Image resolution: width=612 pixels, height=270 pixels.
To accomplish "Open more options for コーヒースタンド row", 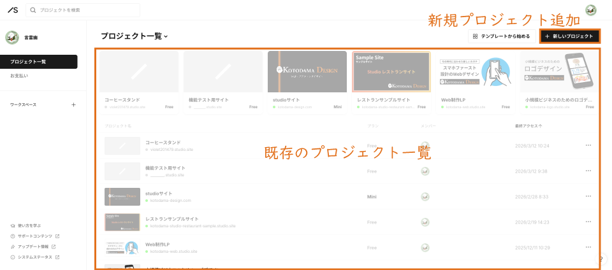I will pyautogui.click(x=588, y=145).
